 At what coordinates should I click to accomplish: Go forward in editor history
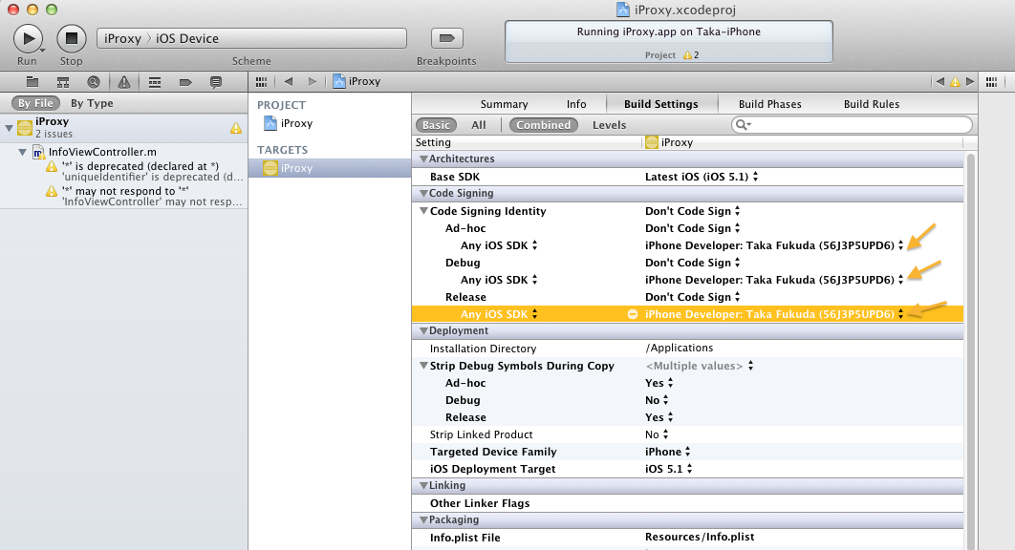[313, 81]
